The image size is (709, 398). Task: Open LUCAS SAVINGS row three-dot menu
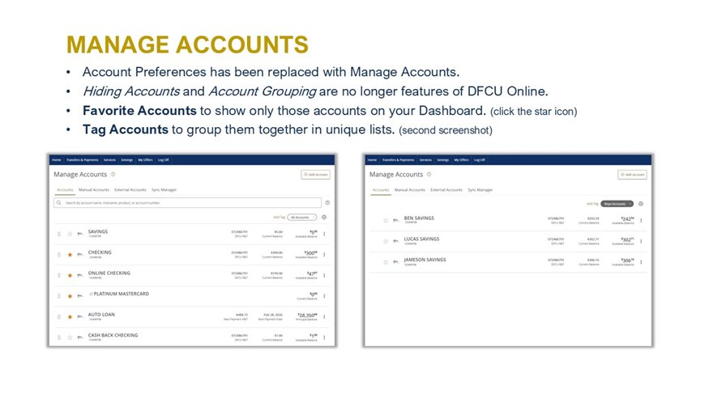(x=641, y=241)
